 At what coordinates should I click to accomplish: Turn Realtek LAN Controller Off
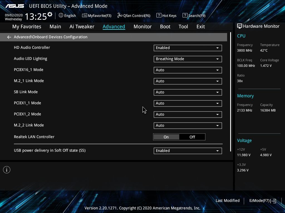192,137
